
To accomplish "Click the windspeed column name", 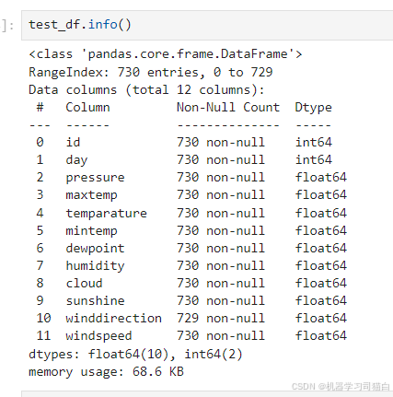I will click(x=98, y=336).
